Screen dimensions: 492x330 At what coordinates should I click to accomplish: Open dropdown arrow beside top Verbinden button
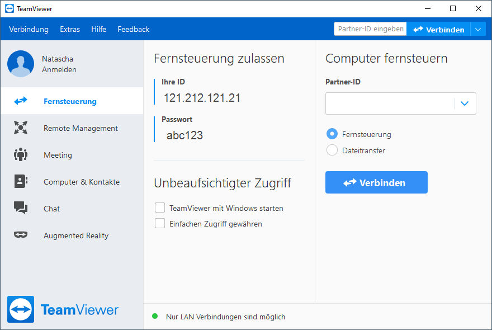coord(478,30)
